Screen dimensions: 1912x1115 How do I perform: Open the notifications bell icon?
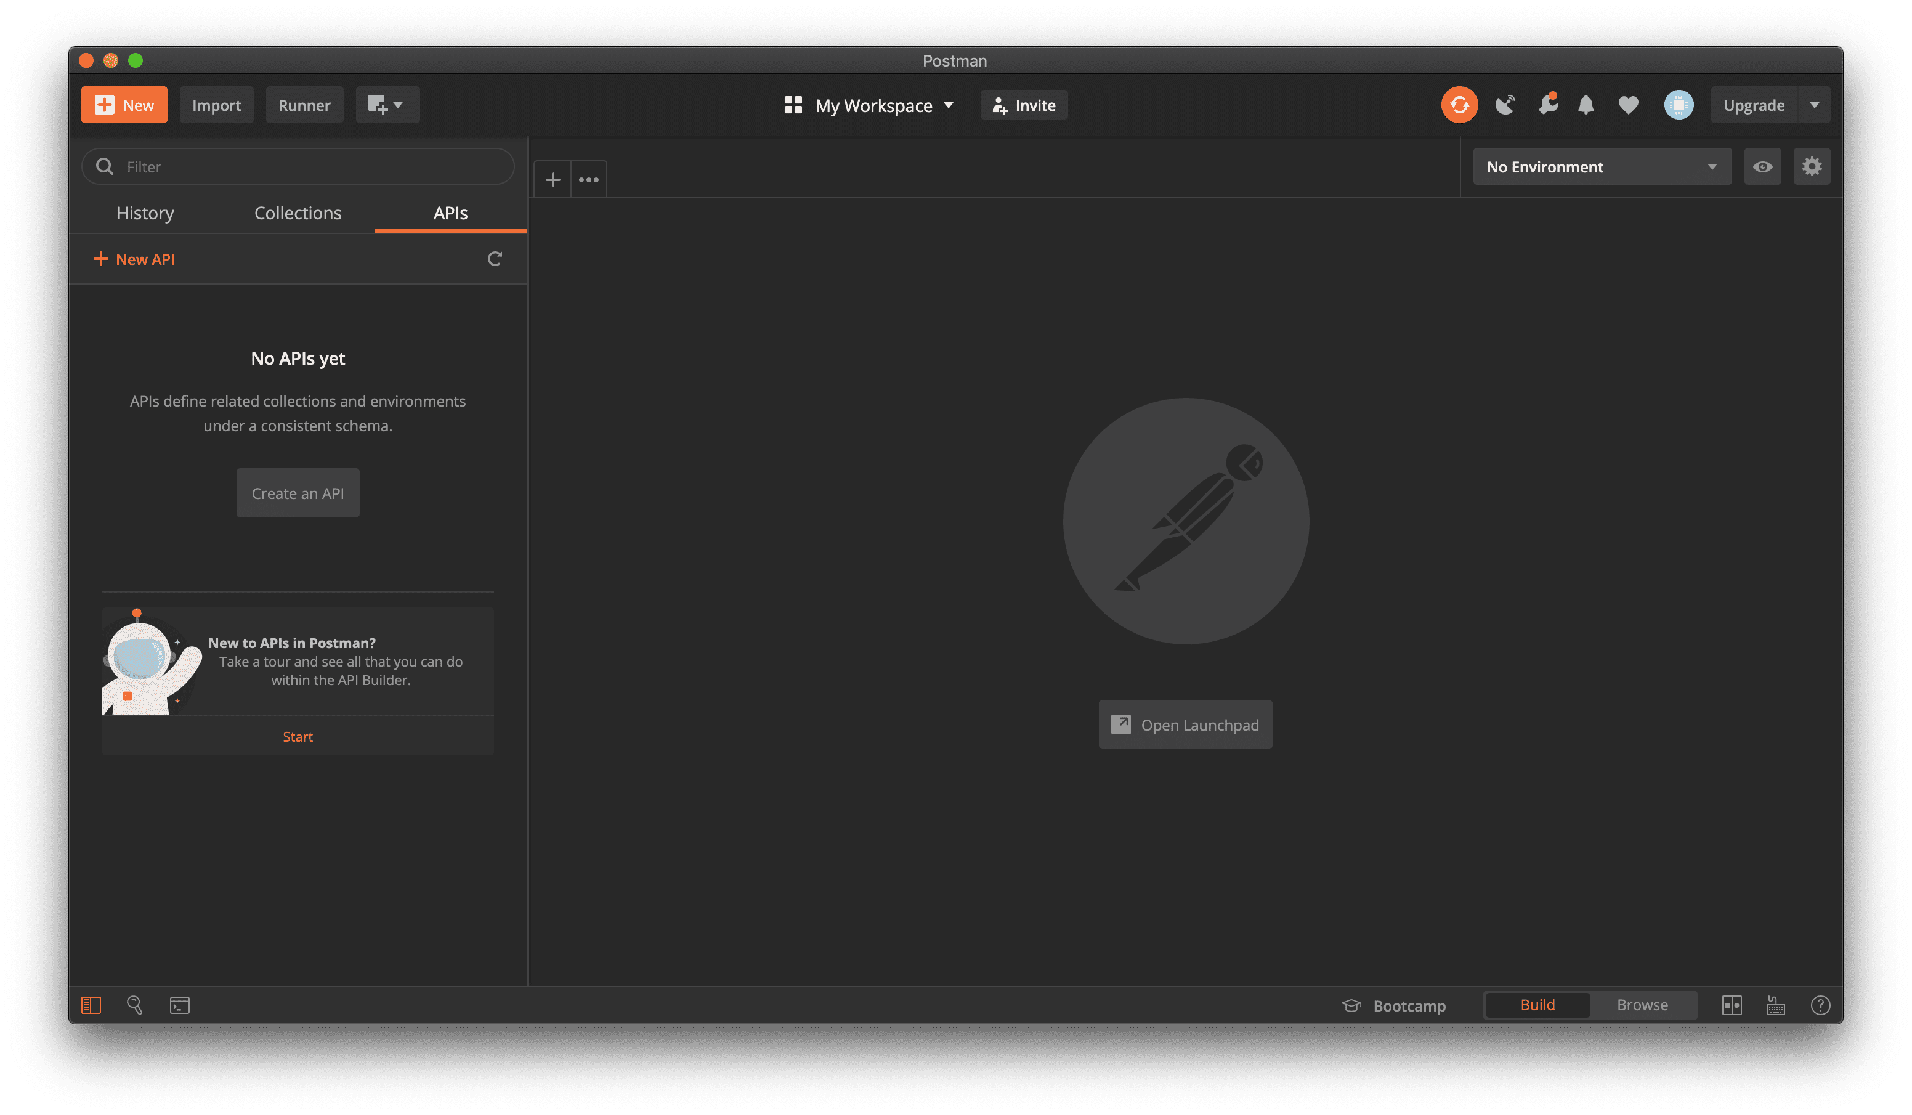point(1586,105)
